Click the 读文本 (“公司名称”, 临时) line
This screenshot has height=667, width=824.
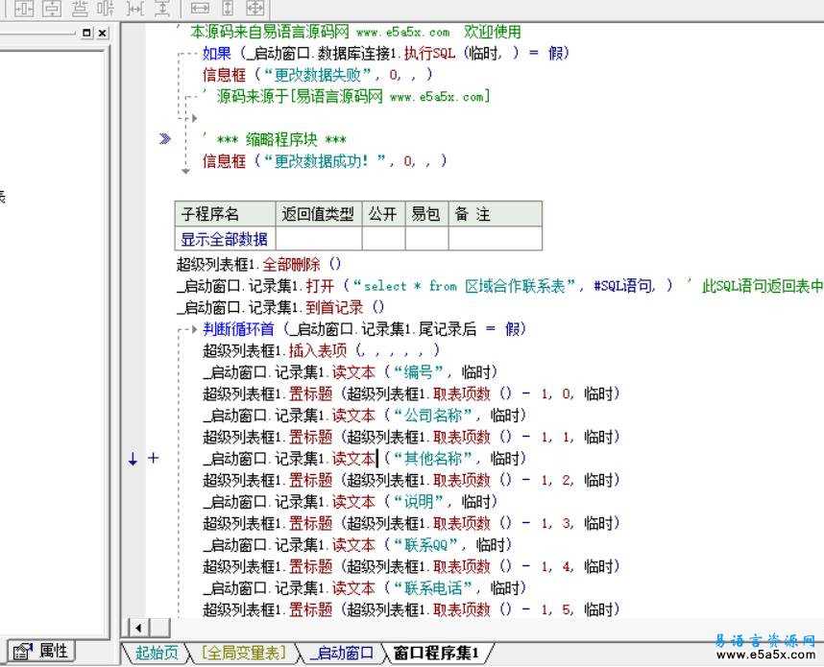pyautogui.click(x=365, y=415)
